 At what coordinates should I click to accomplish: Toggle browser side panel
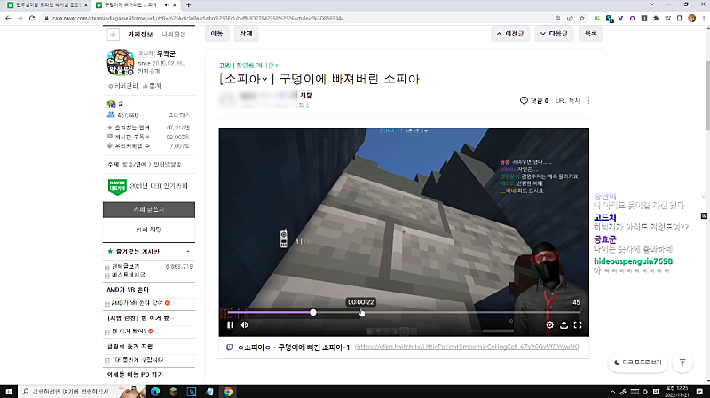click(680, 18)
